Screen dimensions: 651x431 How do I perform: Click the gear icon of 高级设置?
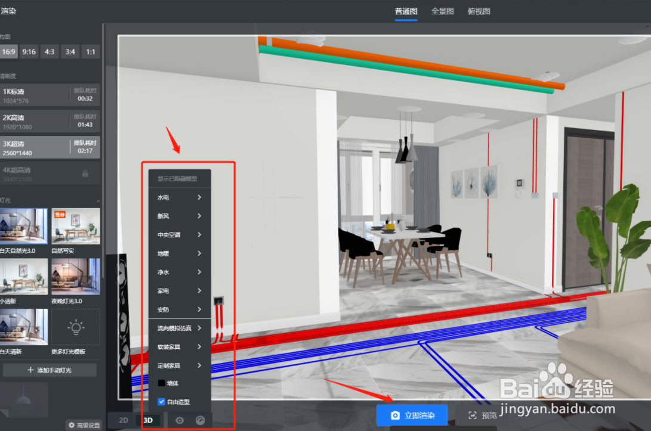[72, 425]
